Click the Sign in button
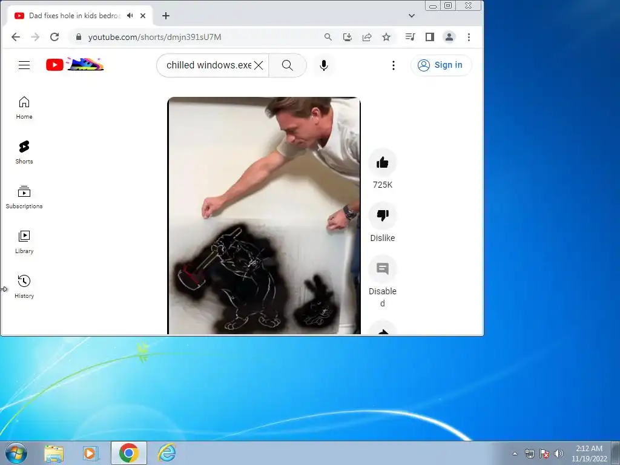The width and height of the screenshot is (620, 465). 441,65
